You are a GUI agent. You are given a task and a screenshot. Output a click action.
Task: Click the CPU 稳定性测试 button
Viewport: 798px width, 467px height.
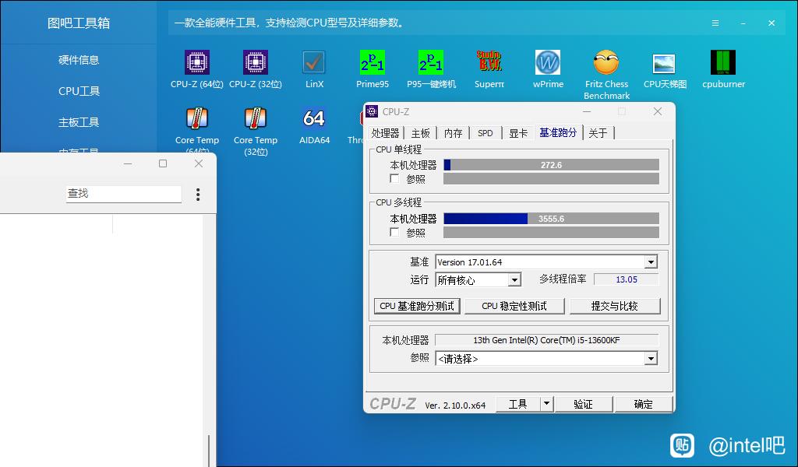click(514, 306)
